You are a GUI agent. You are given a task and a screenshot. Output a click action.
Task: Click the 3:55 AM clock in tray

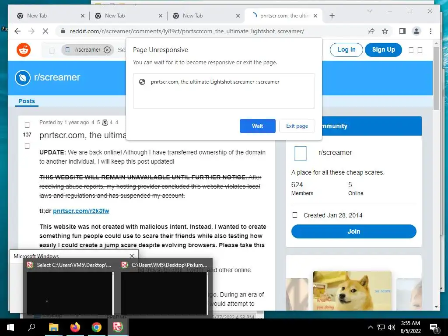[x=410, y=323]
